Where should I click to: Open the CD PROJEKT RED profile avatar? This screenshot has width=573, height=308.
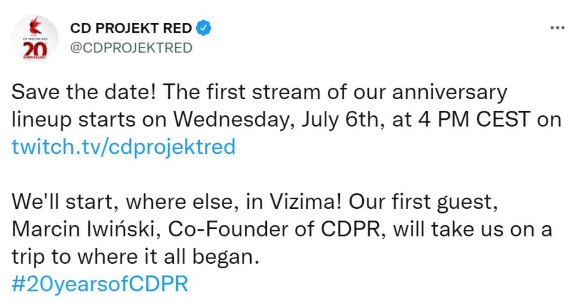click(35, 38)
